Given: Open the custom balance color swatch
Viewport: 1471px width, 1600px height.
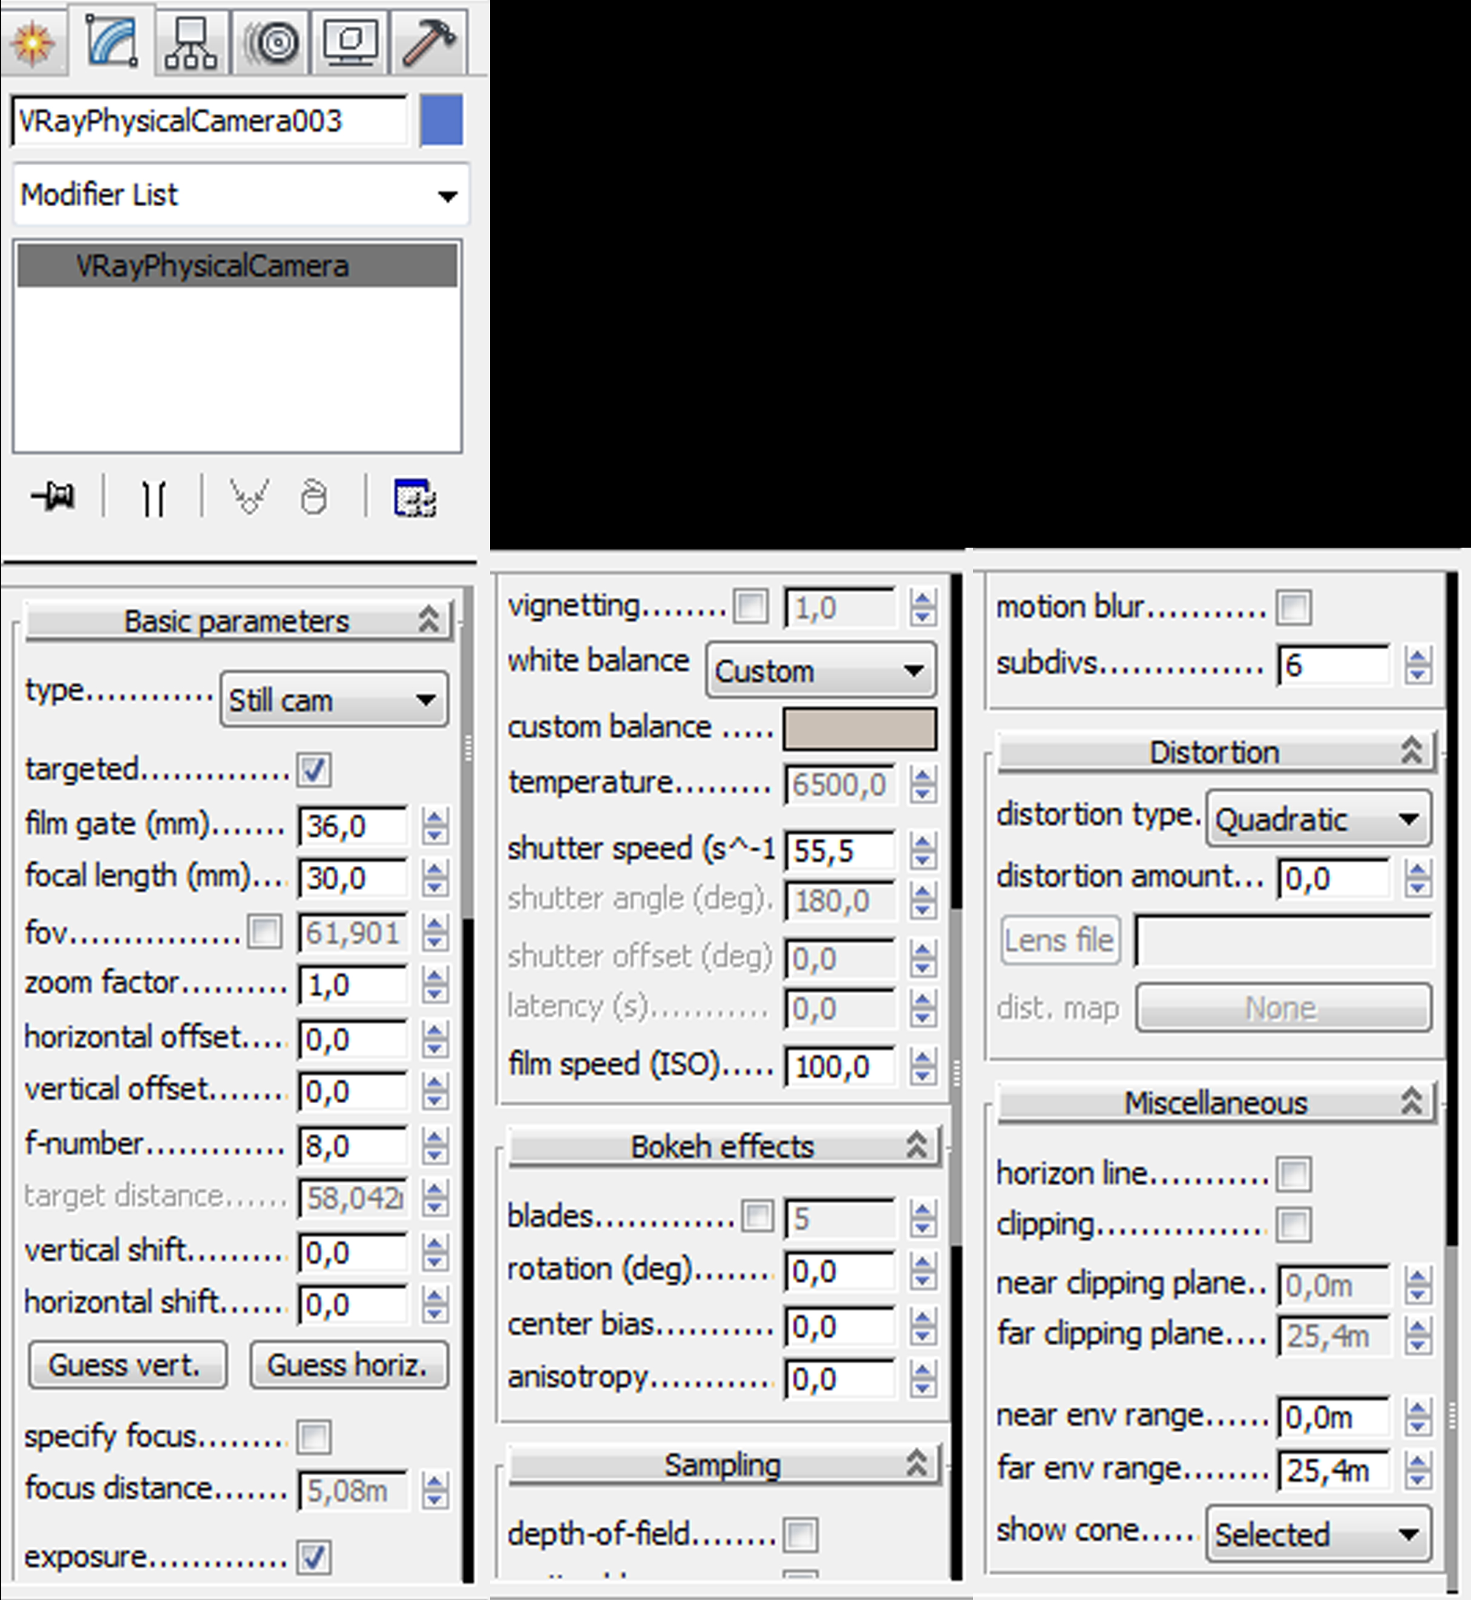Looking at the screenshot, I should 859,729.
